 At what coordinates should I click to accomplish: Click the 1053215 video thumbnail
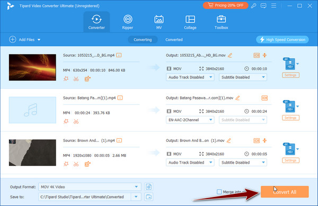point(32,67)
